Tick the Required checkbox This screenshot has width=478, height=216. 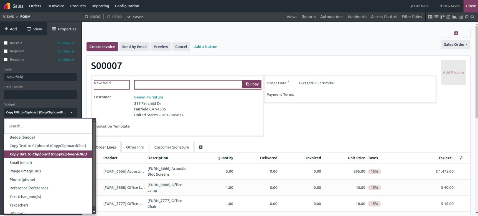pyautogui.click(x=6, y=51)
